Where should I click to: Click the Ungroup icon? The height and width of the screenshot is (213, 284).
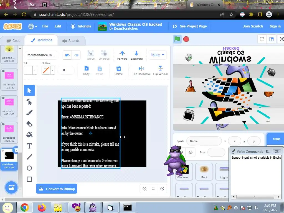[x=104, y=55]
